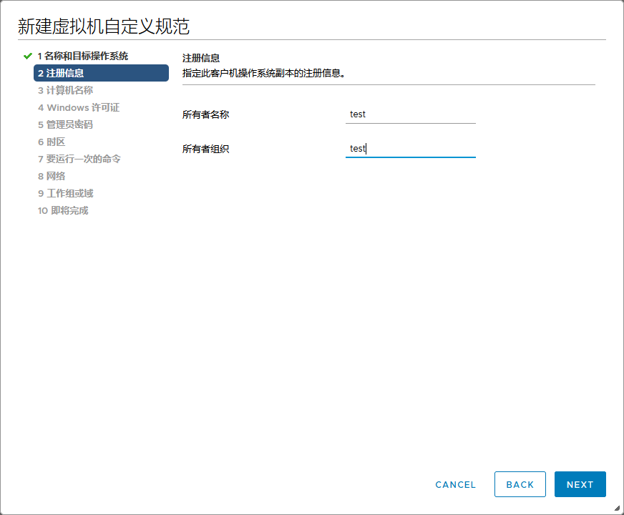This screenshot has width=624, height=515.
Task: Jump to step 10 即将完成
Action: [x=63, y=210]
